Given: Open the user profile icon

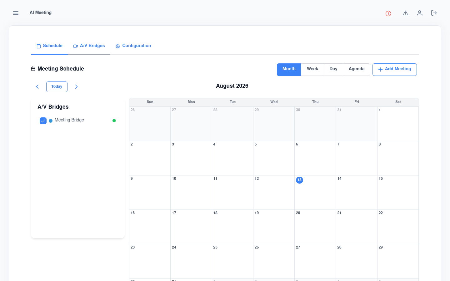Looking at the screenshot, I should 420,13.
